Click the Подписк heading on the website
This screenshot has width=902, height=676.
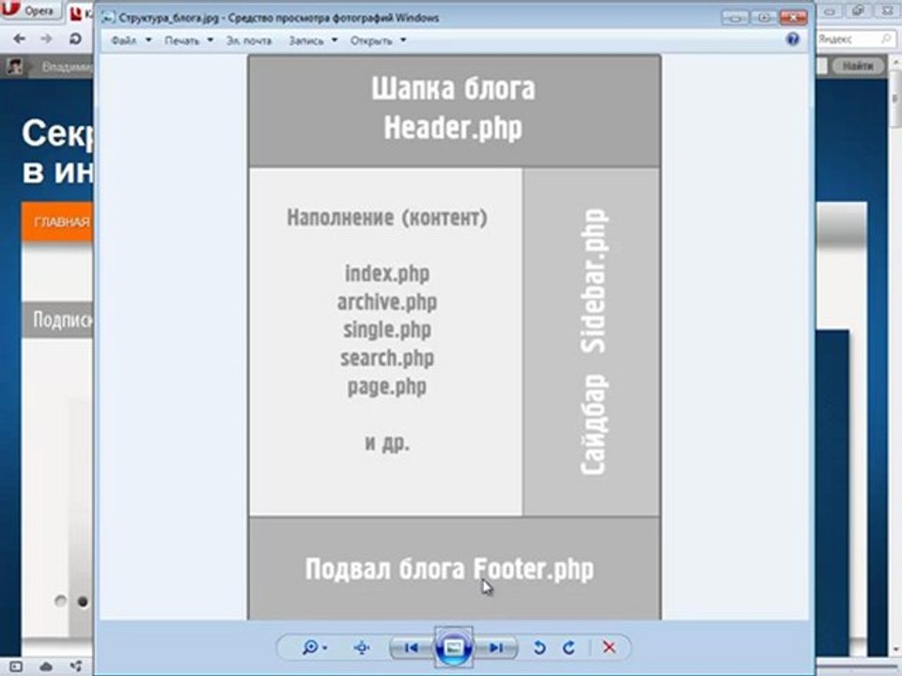click(x=62, y=319)
